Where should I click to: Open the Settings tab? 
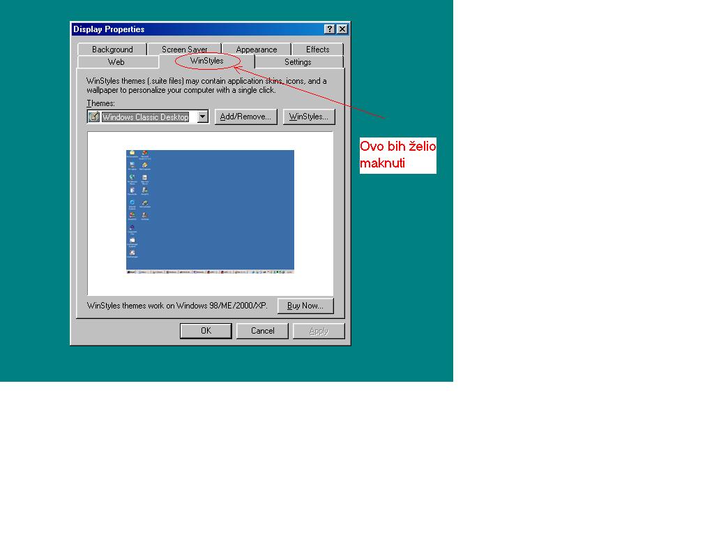tap(298, 62)
